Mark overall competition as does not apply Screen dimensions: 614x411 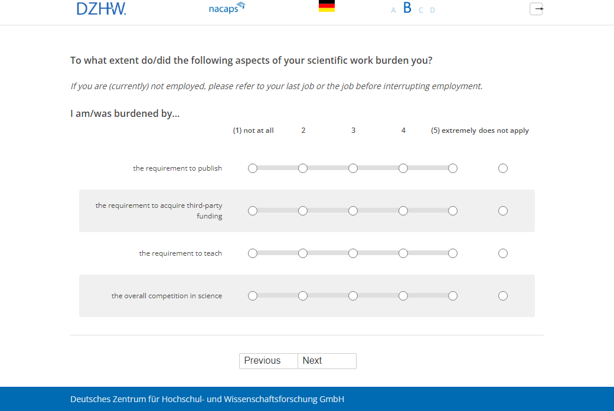click(503, 296)
